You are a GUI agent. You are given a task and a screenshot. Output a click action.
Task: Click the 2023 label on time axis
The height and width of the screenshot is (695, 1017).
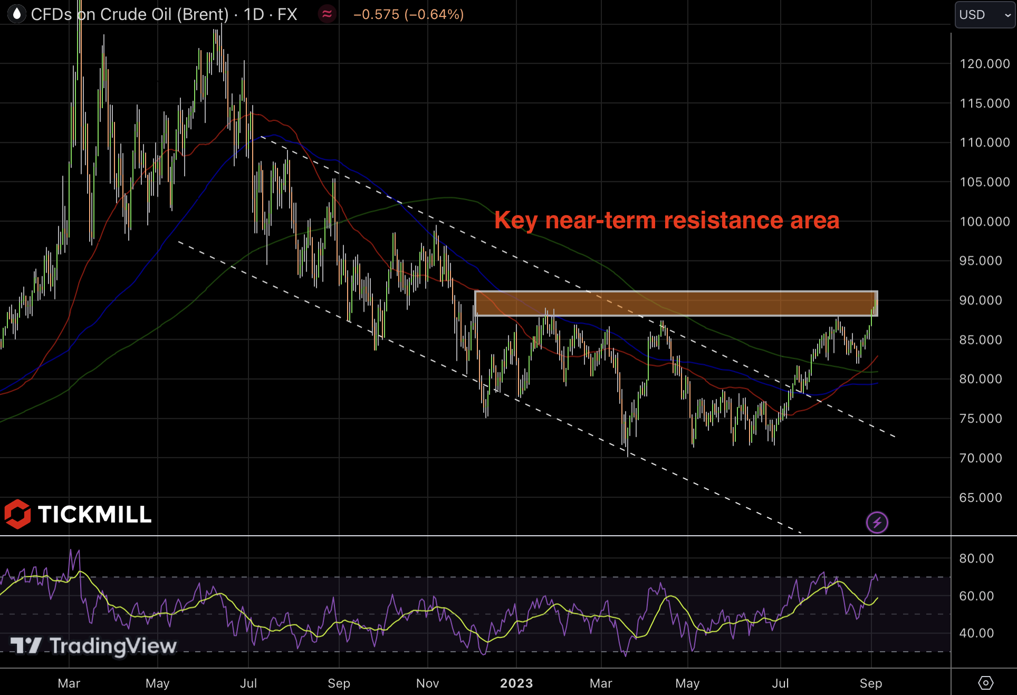(x=516, y=683)
